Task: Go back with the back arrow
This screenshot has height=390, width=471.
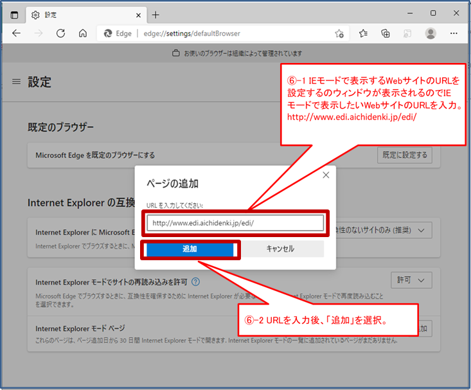Action: pyautogui.click(x=17, y=33)
